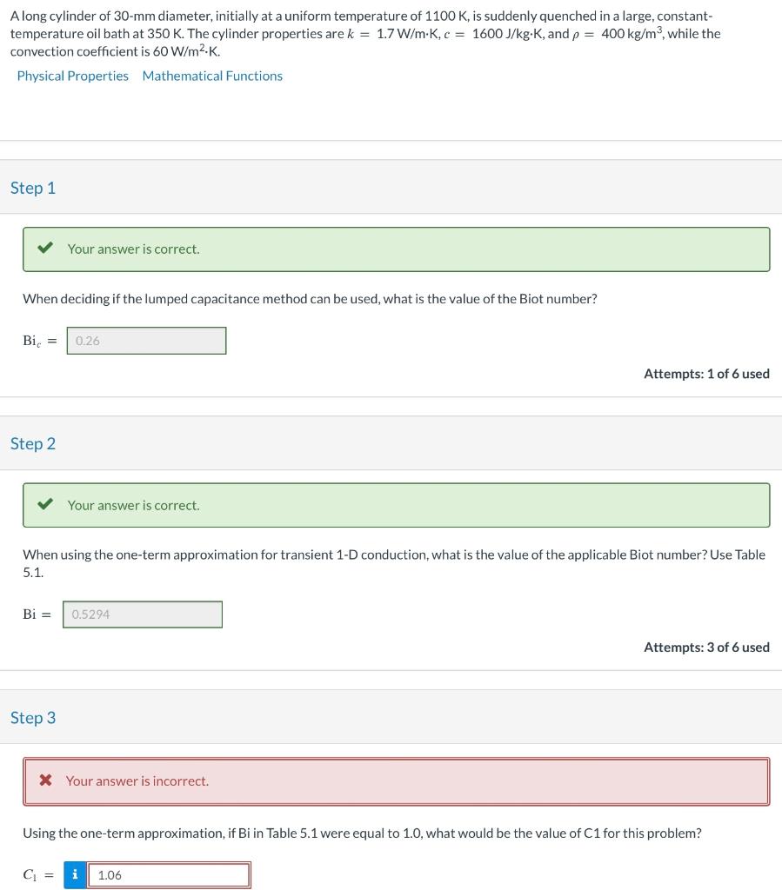
Task: Expand the Step 1 section header
Action: 32,187
